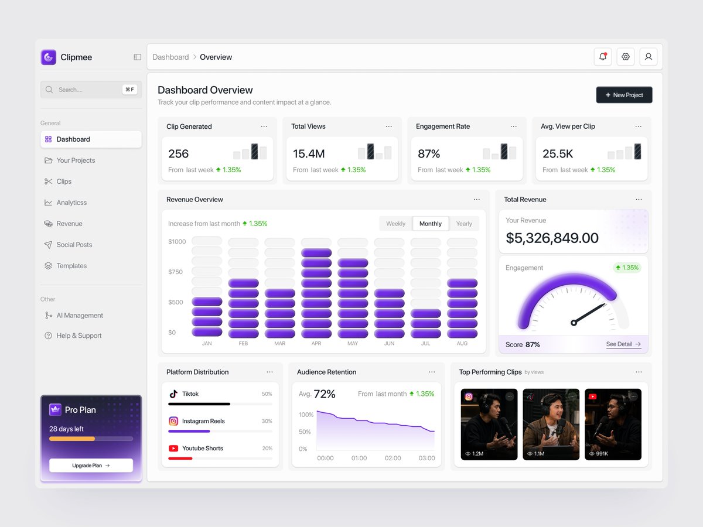Viewport: 703px width, 527px height.
Task: Open Platform Distribution options menu
Action: pyautogui.click(x=269, y=372)
